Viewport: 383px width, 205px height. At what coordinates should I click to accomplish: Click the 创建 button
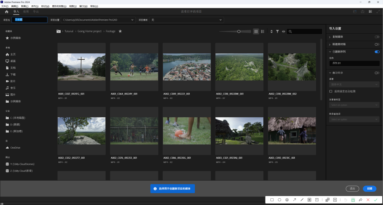[x=369, y=189]
